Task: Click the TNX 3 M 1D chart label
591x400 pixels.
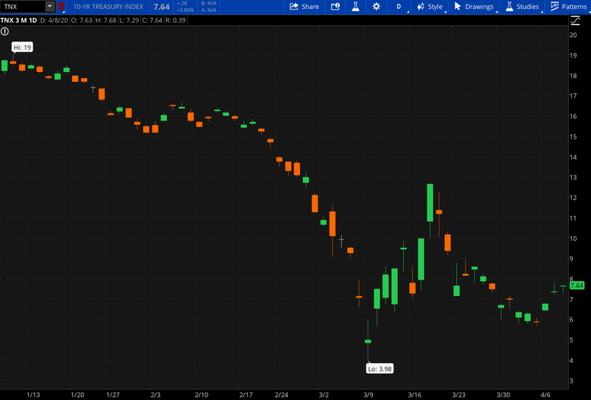Action: pos(19,20)
